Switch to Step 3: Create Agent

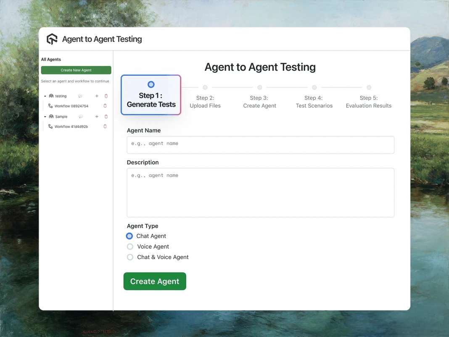pyautogui.click(x=259, y=102)
